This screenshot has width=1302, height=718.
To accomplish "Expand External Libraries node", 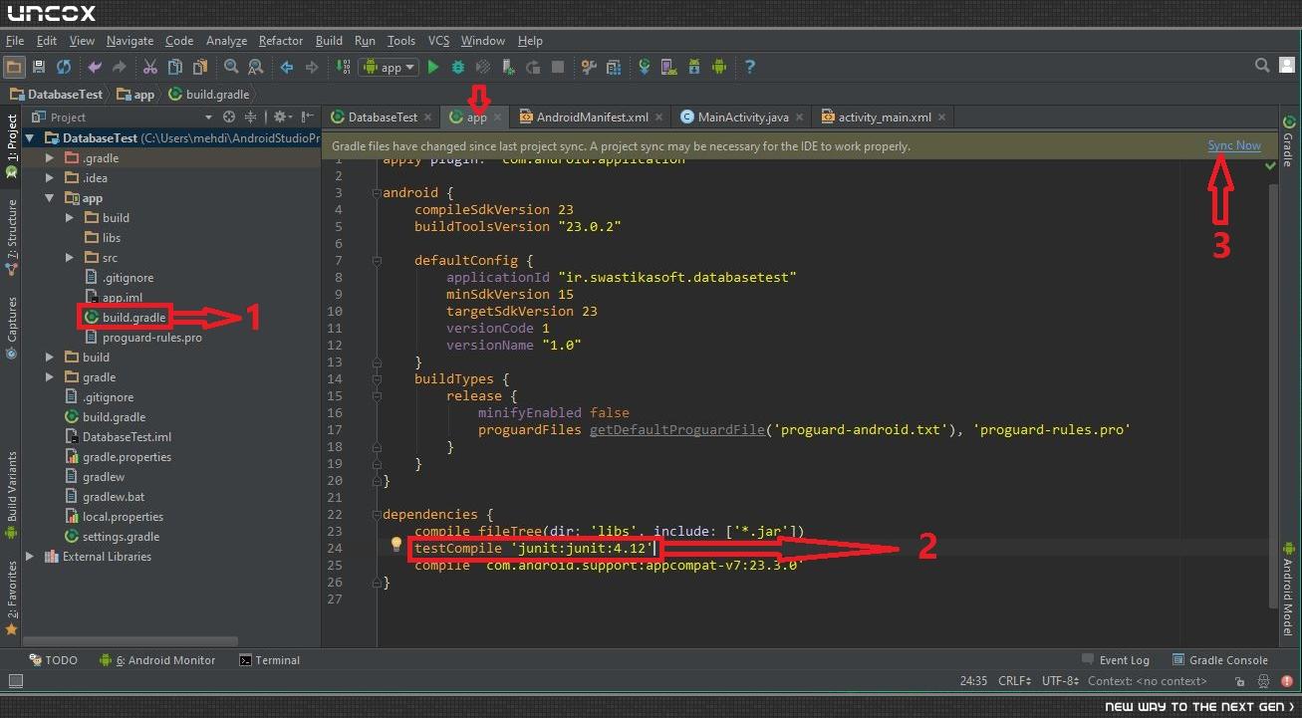I will click(x=32, y=557).
